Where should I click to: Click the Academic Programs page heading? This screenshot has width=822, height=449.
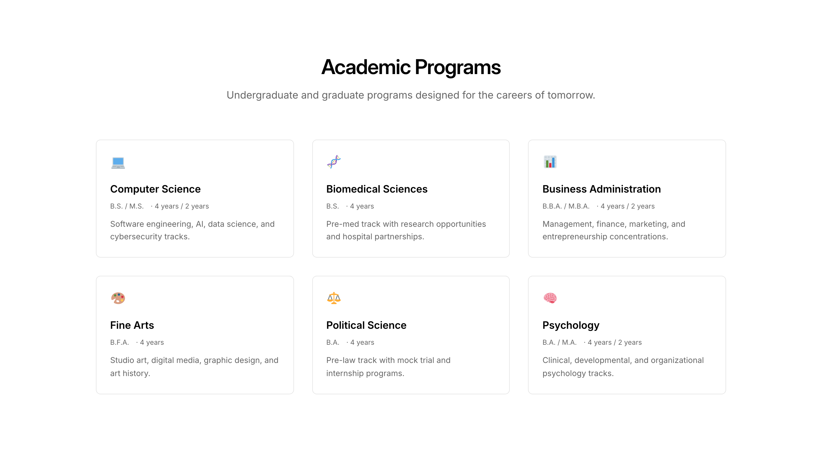pyautogui.click(x=411, y=67)
